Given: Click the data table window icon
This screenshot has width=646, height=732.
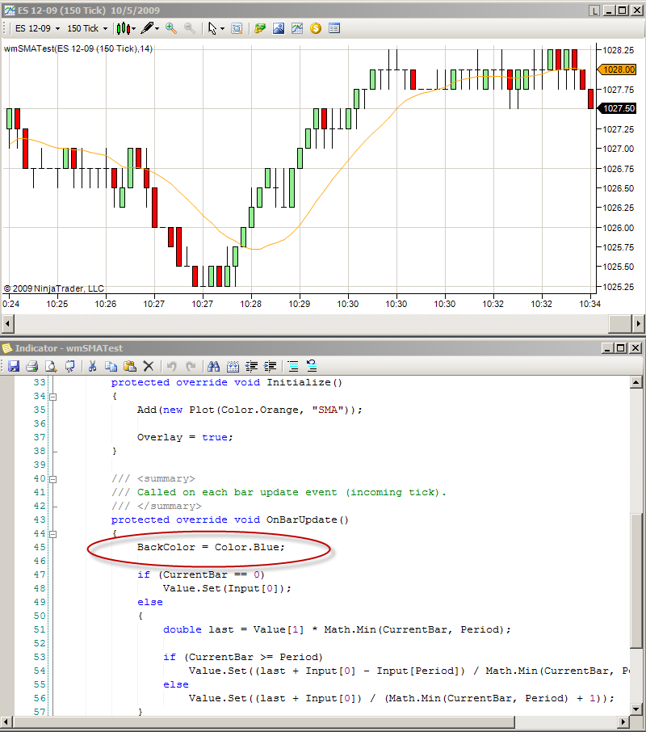Looking at the screenshot, I should 334,28.
